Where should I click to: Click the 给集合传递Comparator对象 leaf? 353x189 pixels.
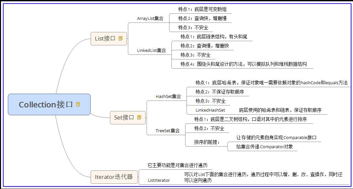click(x=264, y=147)
